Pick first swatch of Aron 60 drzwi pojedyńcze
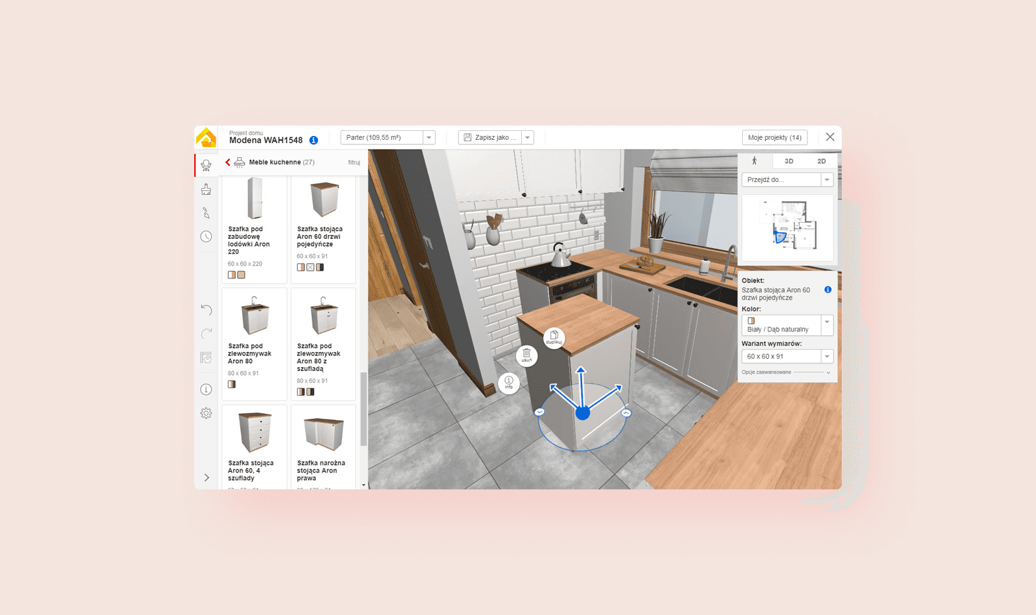Image resolution: width=1036 pixels, height=615 pixels. tap(301, 267)
